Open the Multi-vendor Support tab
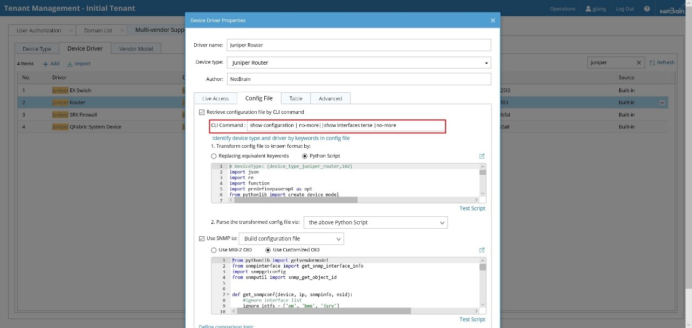 click(160, 30)
